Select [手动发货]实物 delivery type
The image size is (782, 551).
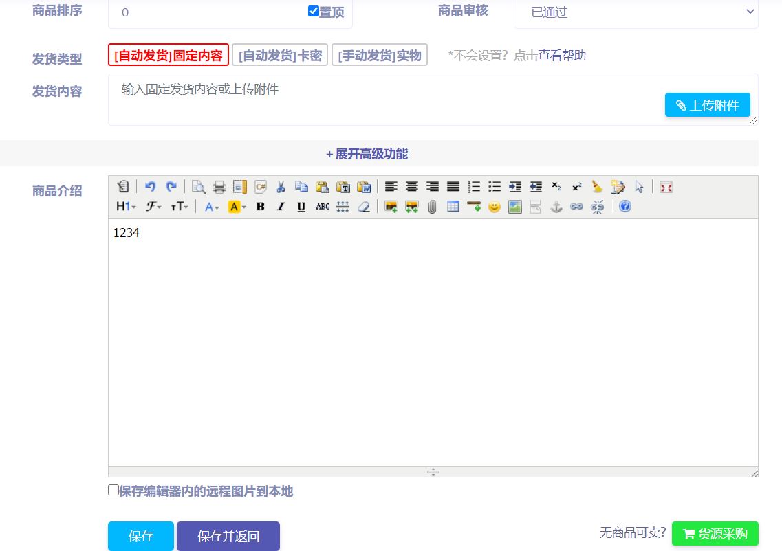tap(380, 55)
